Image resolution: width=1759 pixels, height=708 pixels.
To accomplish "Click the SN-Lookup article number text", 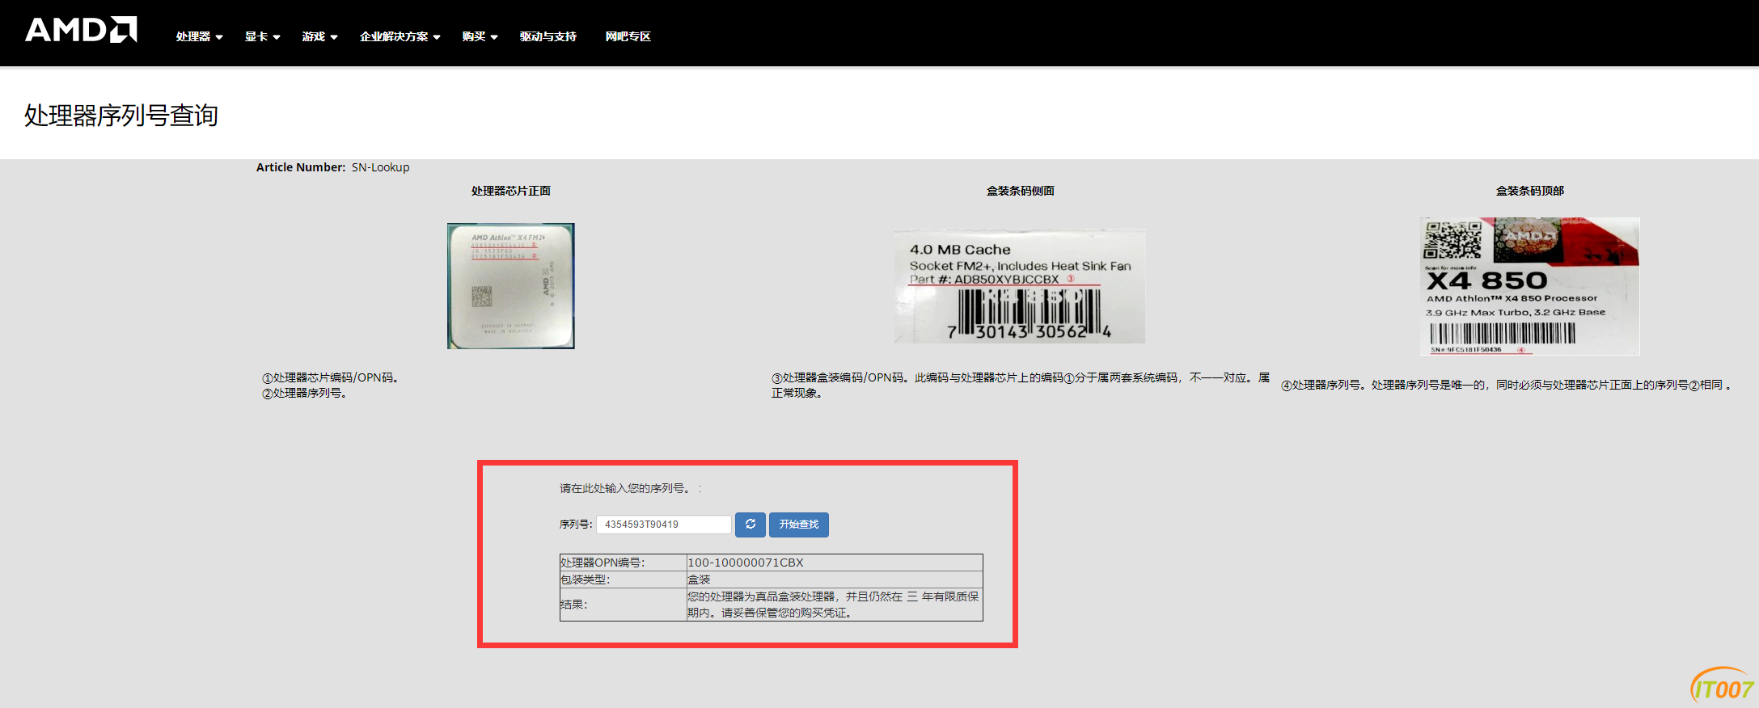I will tap(380, 167).
